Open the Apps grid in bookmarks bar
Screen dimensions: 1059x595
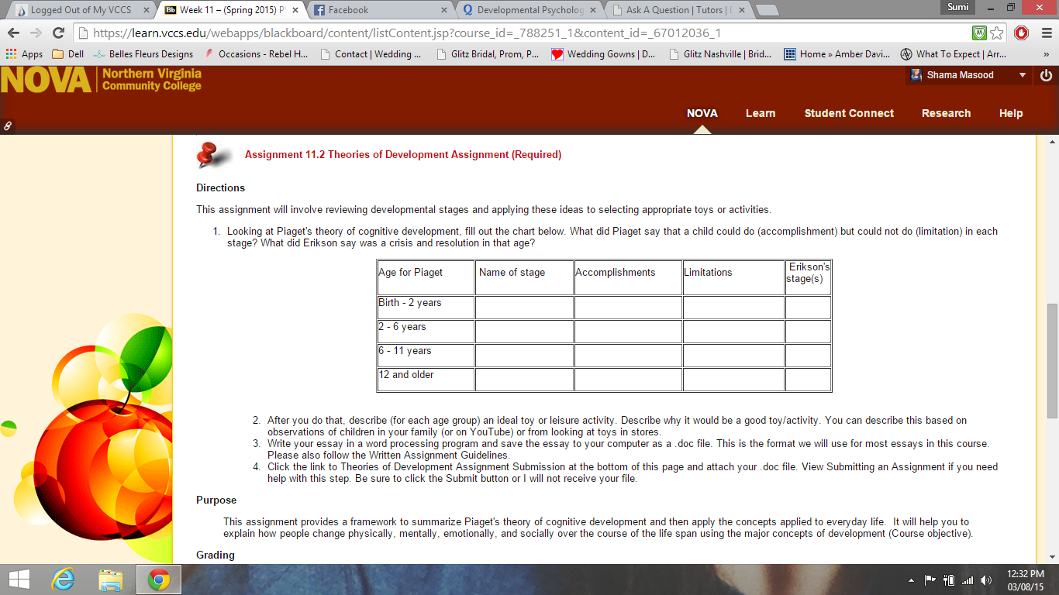pyautogui.click(x=24, y=54)
